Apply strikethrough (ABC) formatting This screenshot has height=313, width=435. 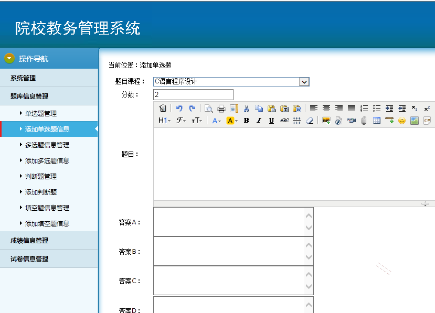point(284,121)
